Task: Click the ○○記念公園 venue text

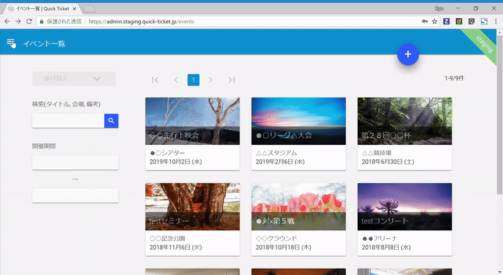Action: [x=167, y=239]
